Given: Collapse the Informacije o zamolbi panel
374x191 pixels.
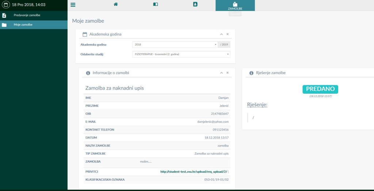Looking at the screenshot, I should (x=221, y=73).
